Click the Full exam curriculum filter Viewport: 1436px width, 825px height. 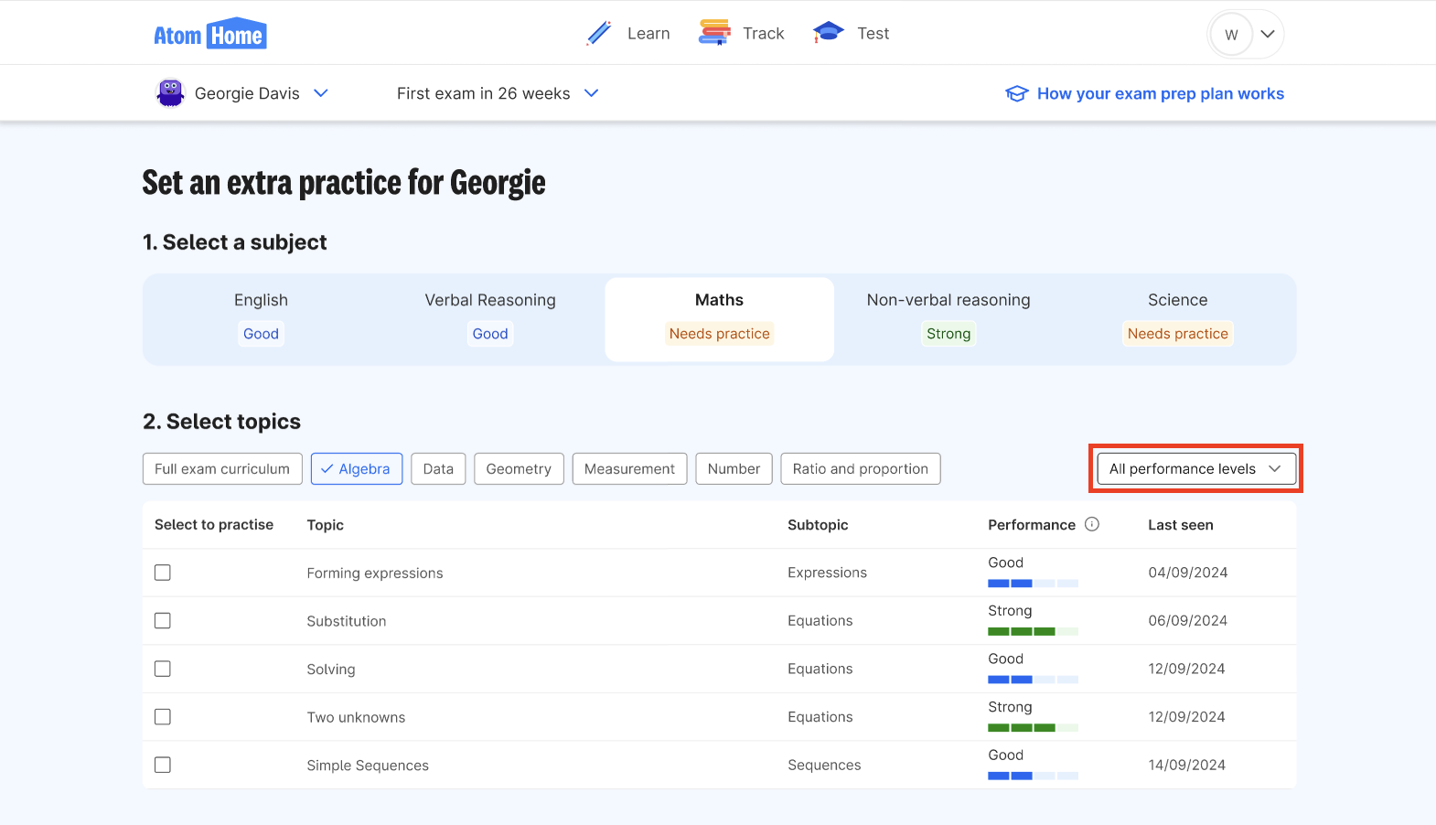(x=222, y=468)
